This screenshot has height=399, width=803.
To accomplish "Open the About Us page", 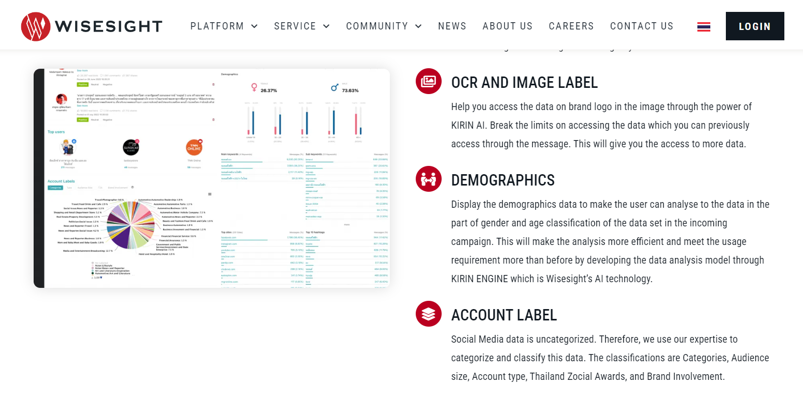I will pyautogui.click(x=507, y=26).
